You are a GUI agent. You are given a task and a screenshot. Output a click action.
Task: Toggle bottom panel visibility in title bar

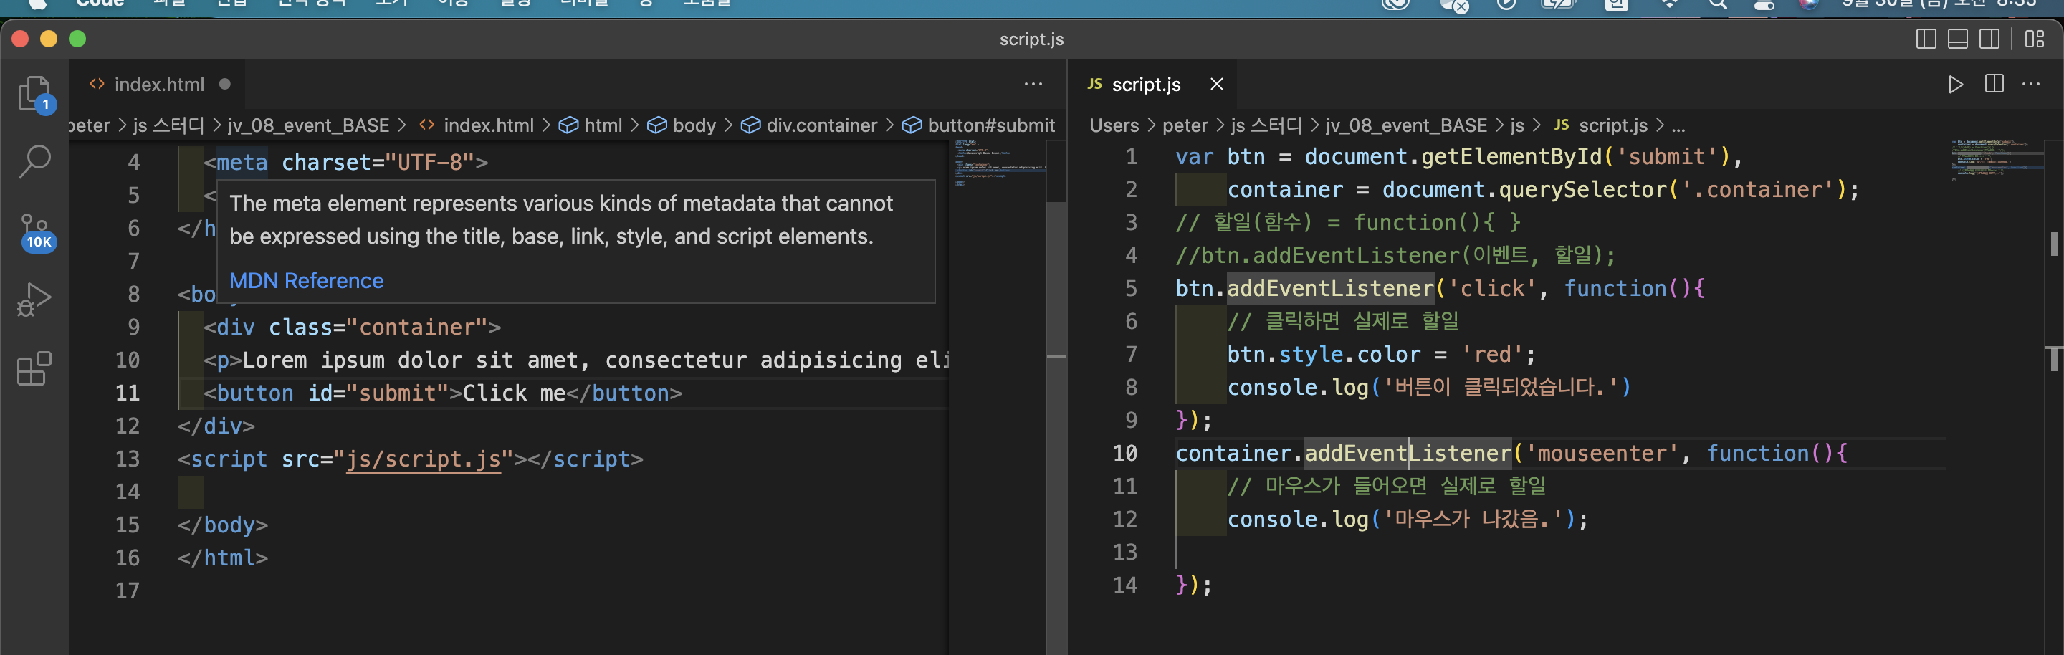[1957, 39]
